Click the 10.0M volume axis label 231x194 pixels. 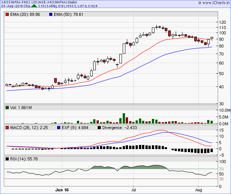pyautogui.click(x=225, y=110)
